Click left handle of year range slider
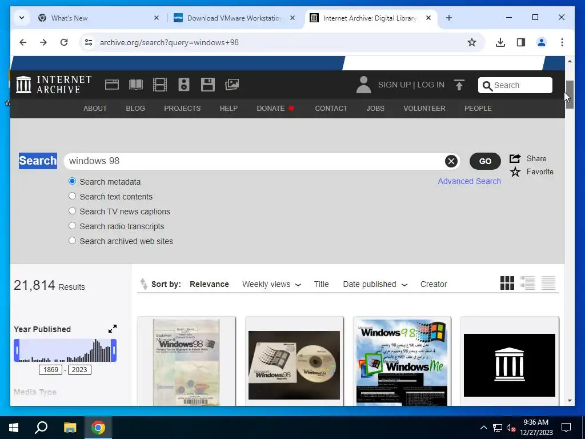585x439 pixels. (17, 350)
